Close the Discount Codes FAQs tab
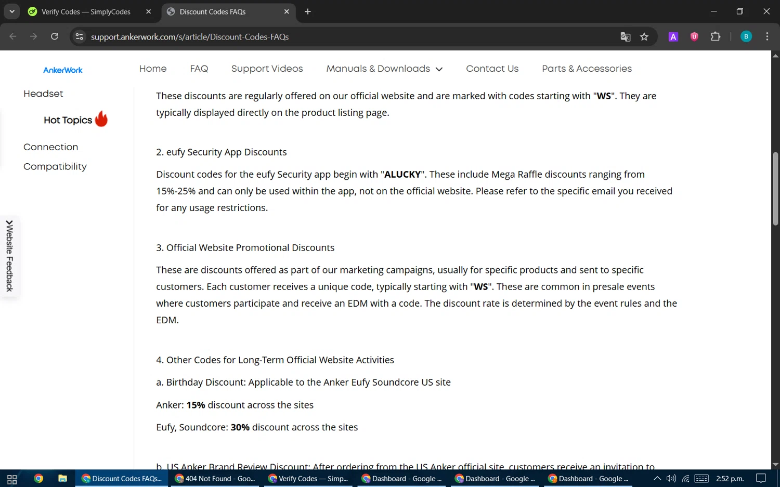Image resolution: width=780 pixels, height=487 pixels. pyautogui.click(x=287, y=11)
